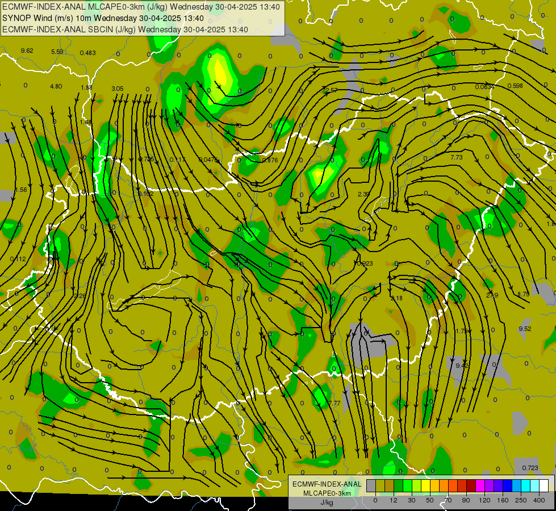556x511 pixels.
Task: Select the dark green legend swatch
Action: click(x=399, y=485)
